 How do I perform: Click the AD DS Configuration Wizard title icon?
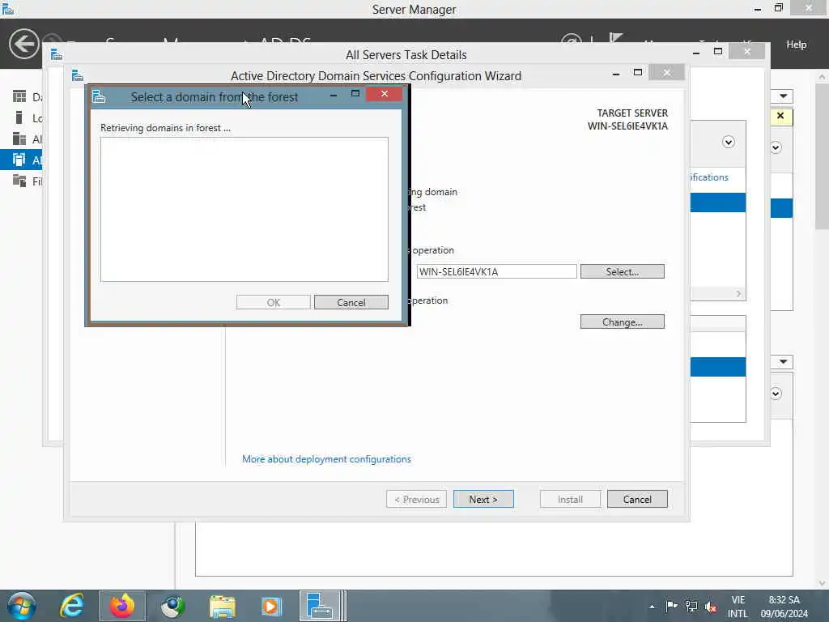pyautogui.click(x=78, y=75)
